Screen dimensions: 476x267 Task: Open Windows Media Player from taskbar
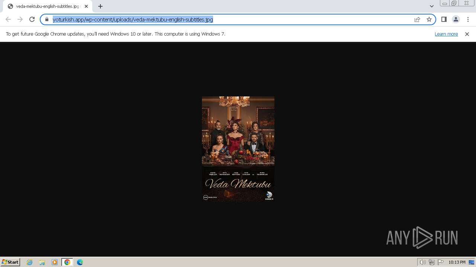pos(55,262)
